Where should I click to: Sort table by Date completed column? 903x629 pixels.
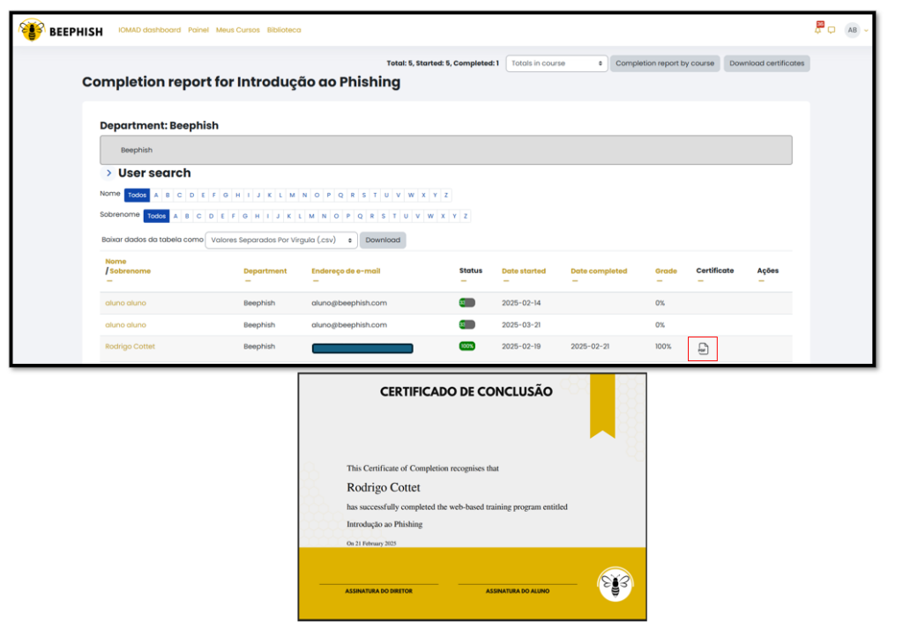click(599, 271)
